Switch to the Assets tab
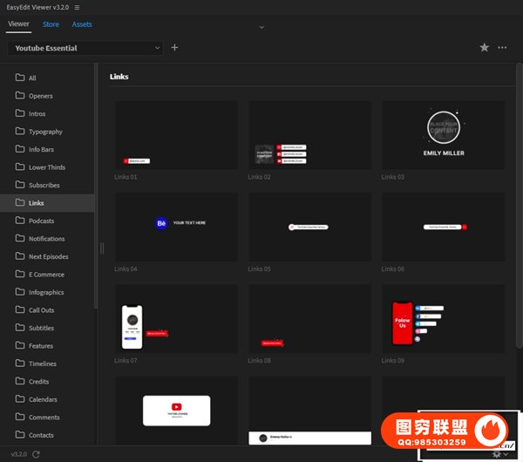The image size is (523, 462). [x=82, y=24]
